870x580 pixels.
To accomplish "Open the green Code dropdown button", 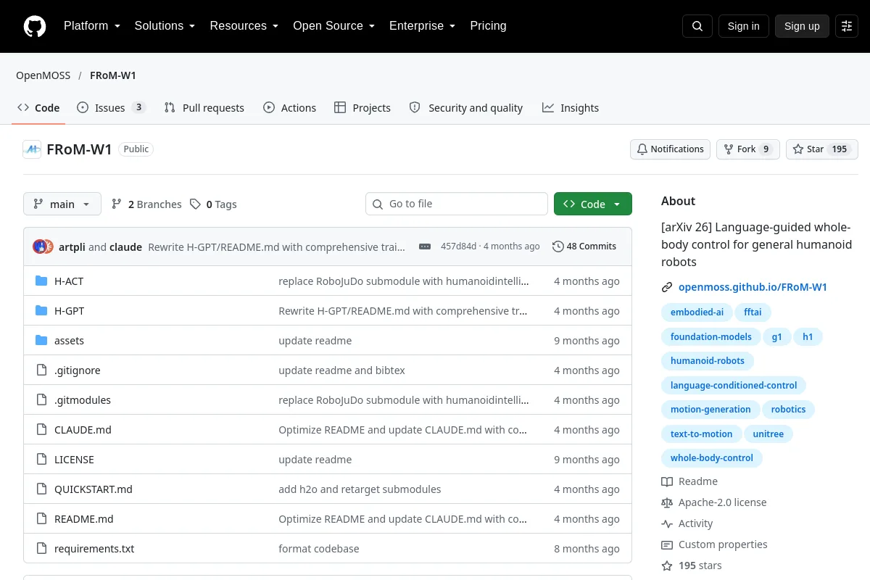I will tap(593, 204).
